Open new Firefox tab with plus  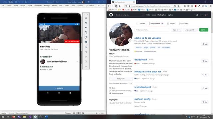(x=138, y=2)
